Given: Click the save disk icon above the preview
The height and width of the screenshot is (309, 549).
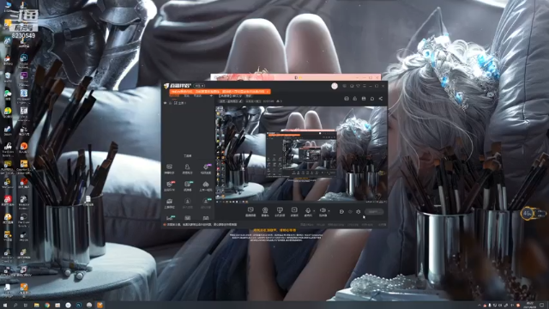Looking at the screenshot, I should coord(364,99).
